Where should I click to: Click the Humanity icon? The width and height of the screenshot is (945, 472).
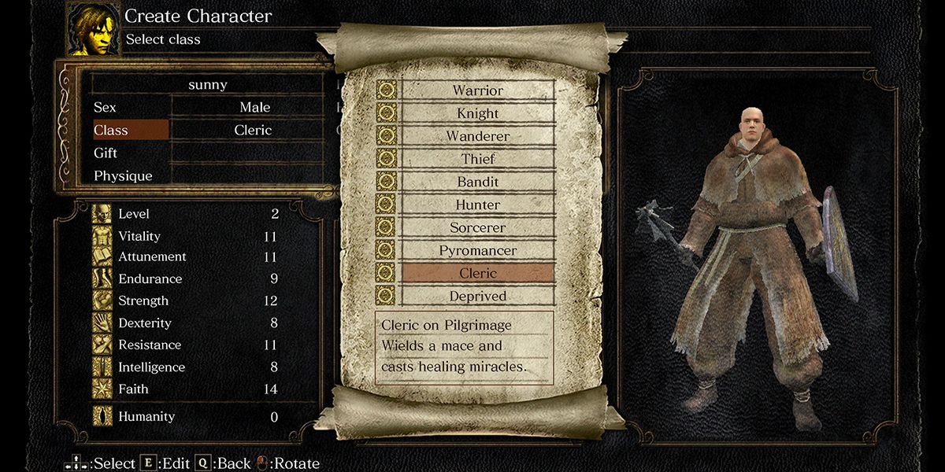(103, 416)
